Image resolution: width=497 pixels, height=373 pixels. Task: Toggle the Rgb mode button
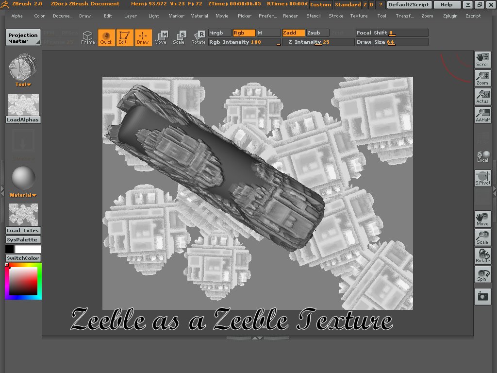[244, 33]
